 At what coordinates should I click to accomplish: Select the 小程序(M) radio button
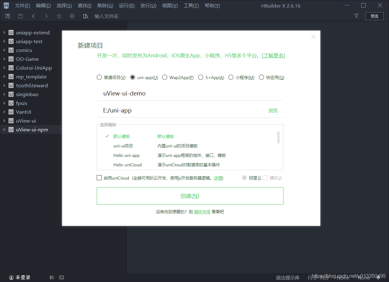(x=231, y=77)
